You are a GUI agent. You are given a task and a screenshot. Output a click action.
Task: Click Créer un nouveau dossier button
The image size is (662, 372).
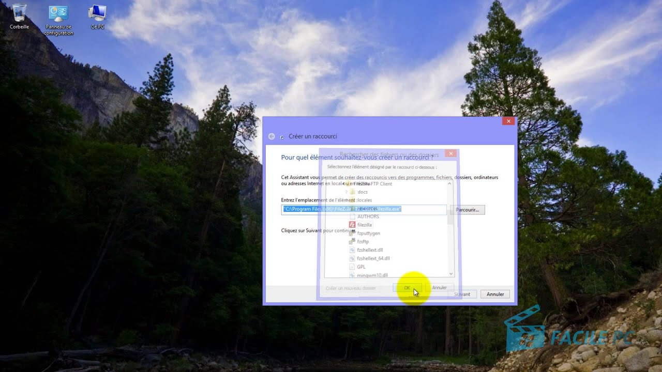[351, 288]
